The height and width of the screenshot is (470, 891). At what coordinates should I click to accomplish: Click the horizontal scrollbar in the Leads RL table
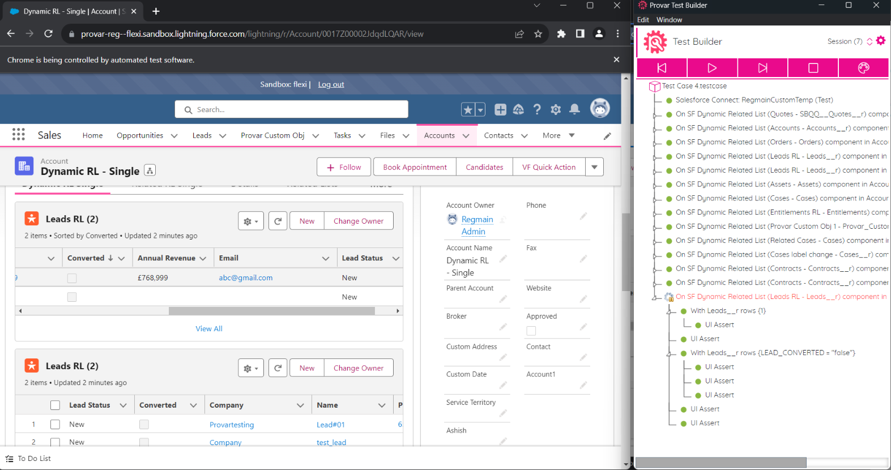point(272,311)
